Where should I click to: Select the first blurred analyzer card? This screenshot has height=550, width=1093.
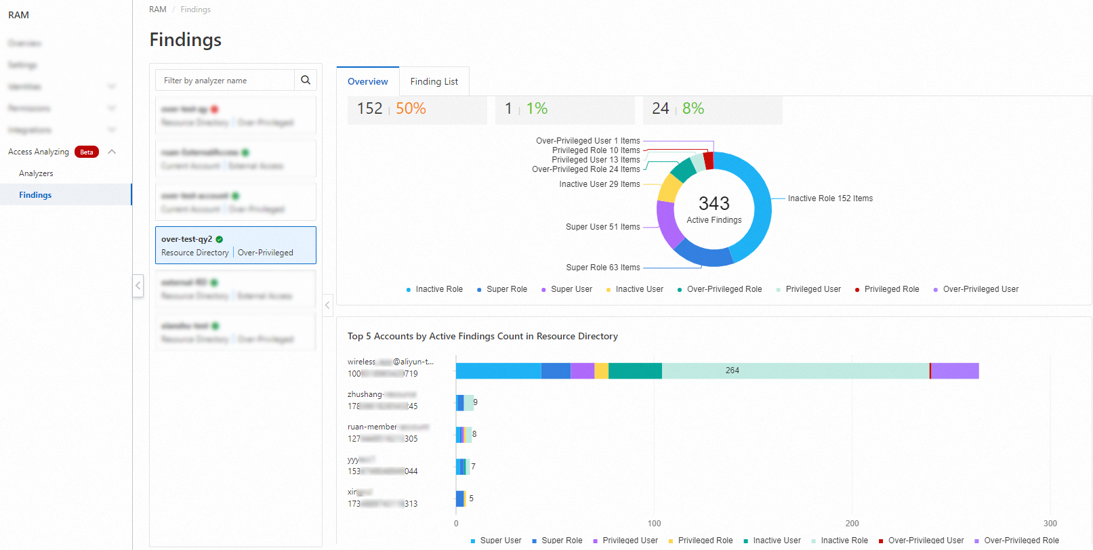pyautogui.click(x=236, y=115)
